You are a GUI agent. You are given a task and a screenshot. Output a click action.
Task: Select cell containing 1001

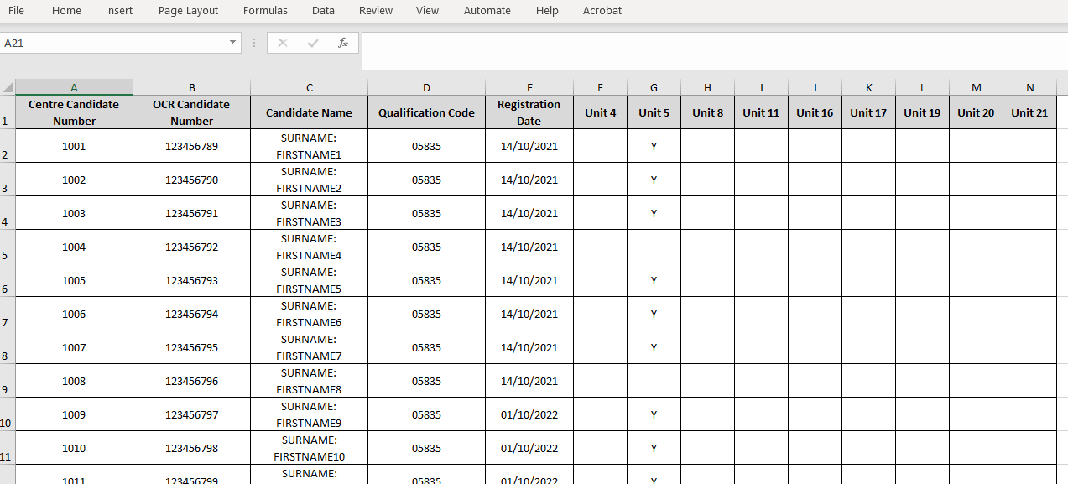[74, 146]
